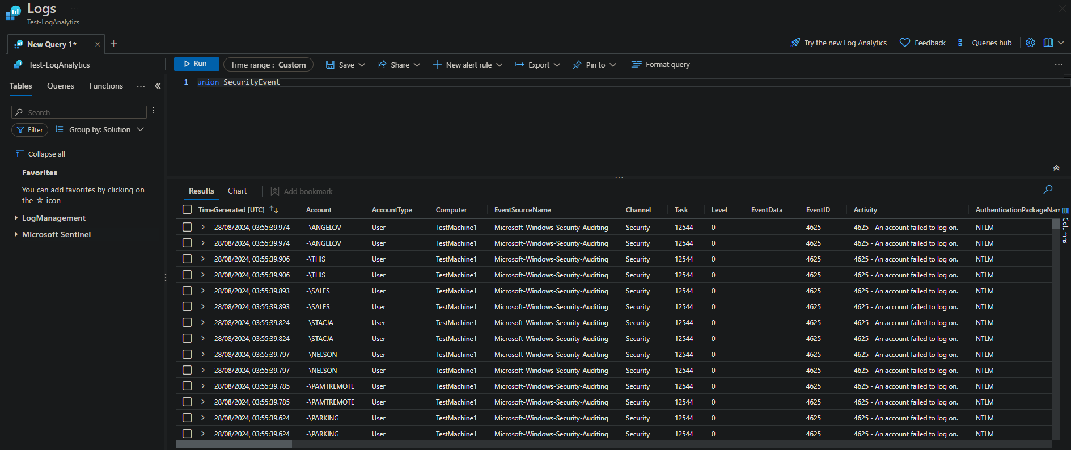1071x450 pixels.
Task: Collapse the side panel with double chevron
Action: pyautogui.click(x=158, y=86)
